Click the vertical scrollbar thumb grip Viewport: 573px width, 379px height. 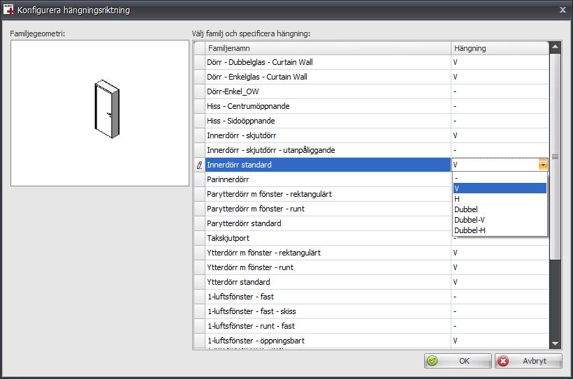click(555, 156)
